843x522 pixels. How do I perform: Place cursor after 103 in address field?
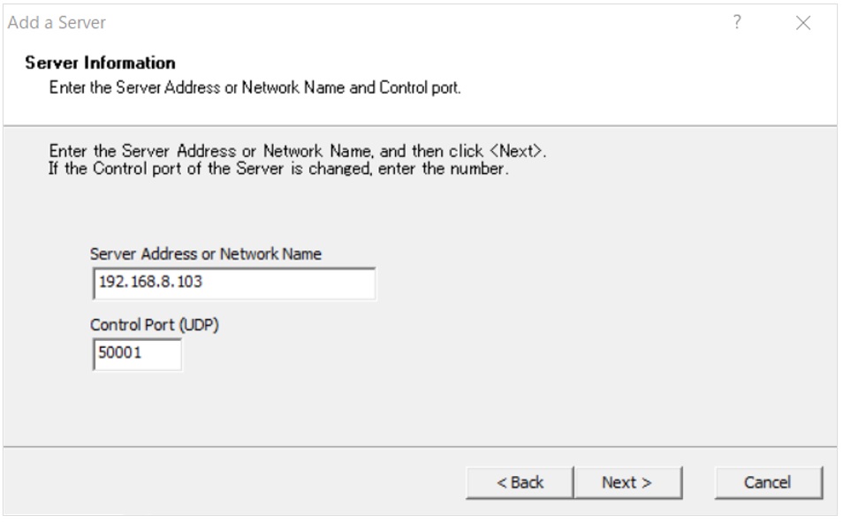[204, 283]
